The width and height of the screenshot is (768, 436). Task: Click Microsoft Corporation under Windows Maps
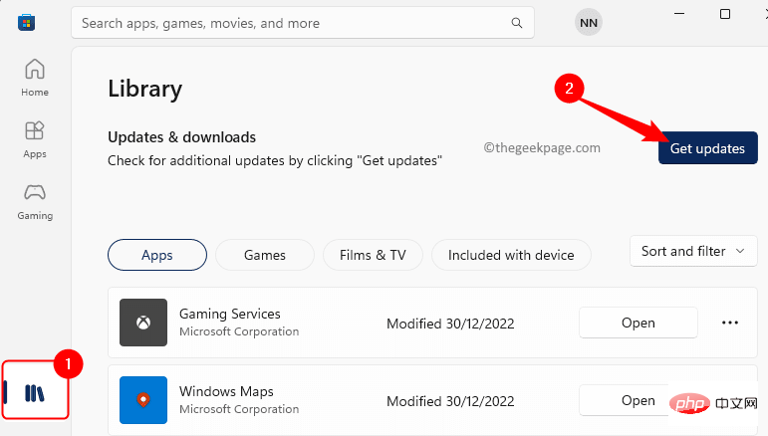239,409
